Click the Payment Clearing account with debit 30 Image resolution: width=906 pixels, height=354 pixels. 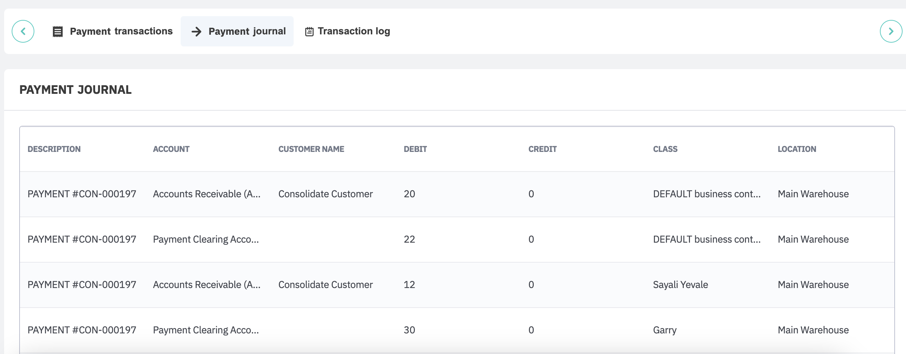click(x=206, y=330)
